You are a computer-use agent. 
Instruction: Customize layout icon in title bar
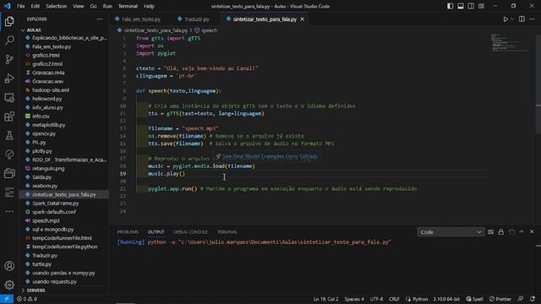(481, 6)
